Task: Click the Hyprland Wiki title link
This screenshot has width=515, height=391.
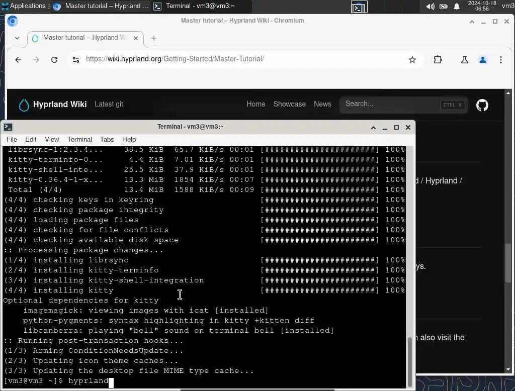Action: point(60,105)
